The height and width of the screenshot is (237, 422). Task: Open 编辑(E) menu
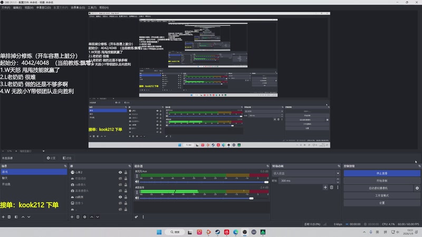pos(17,7)
